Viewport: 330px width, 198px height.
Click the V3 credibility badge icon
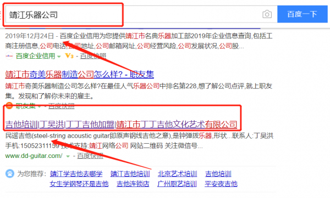coord(69,56)
